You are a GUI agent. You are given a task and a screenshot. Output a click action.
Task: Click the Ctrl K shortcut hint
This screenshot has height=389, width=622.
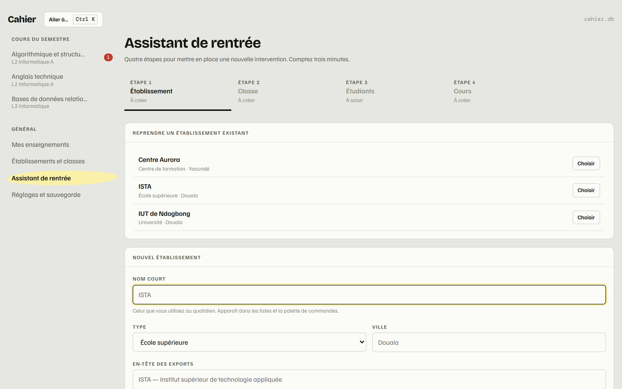pyautogui.click(x=85, y=19)
